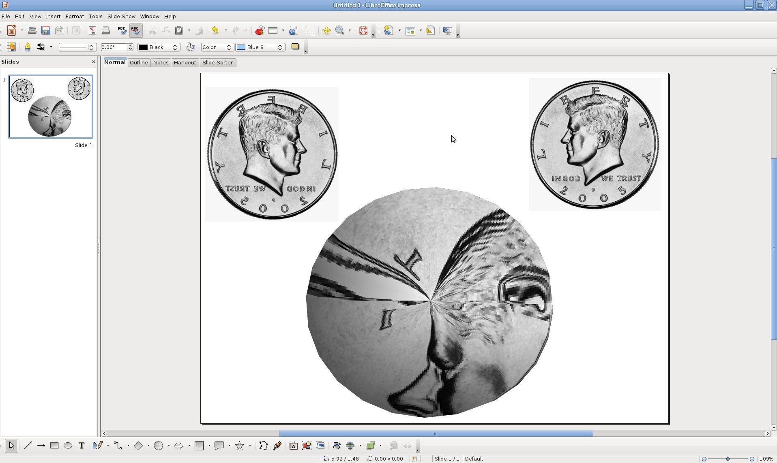This screenshot has width=777, height=463.
Task: Select the Text tool in drawing toolbar
Action: (x=81, y=446)
